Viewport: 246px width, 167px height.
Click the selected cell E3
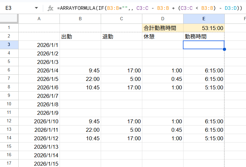coord(204,45)
